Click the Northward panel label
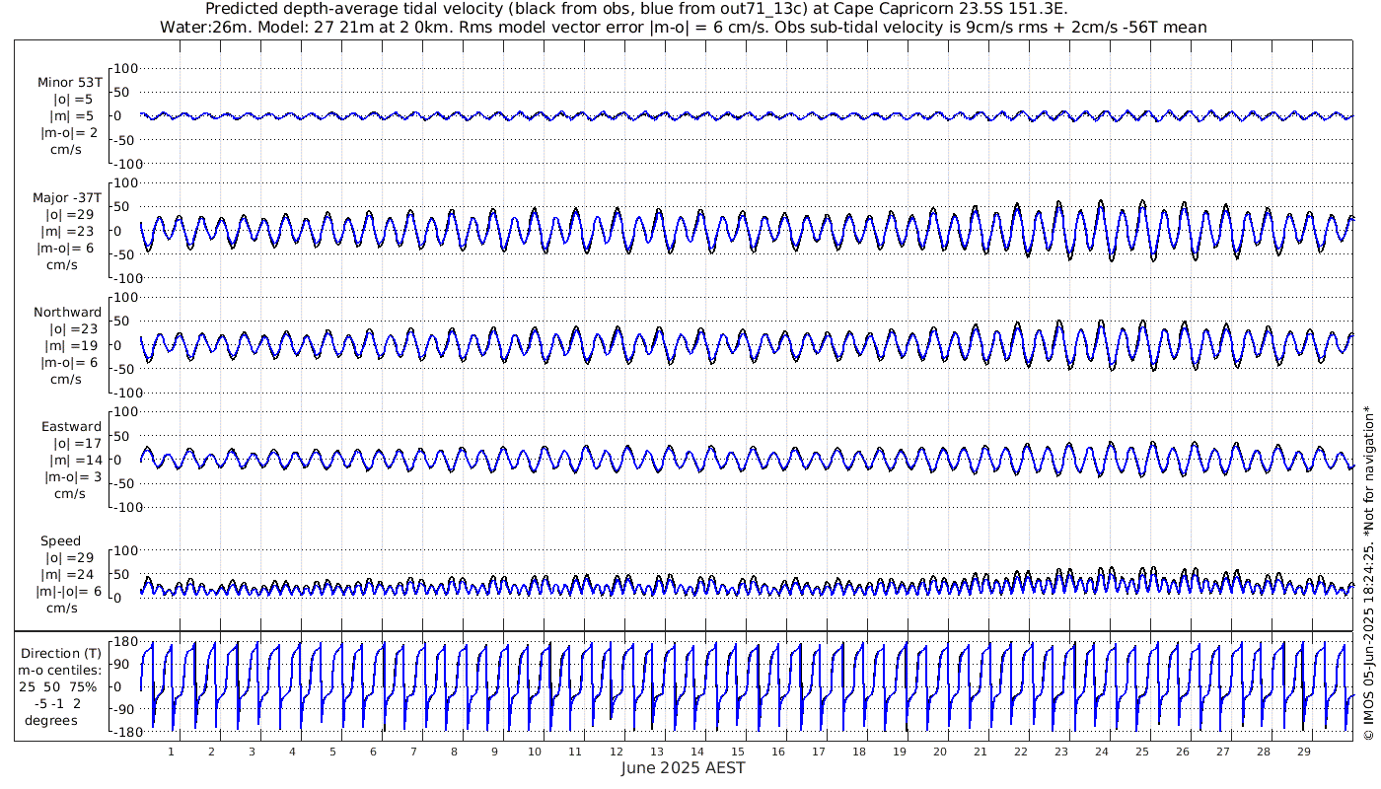Image resolution: width=1381 pixels, height=789 pixels. pyautogui.click(x=67, y=313)
